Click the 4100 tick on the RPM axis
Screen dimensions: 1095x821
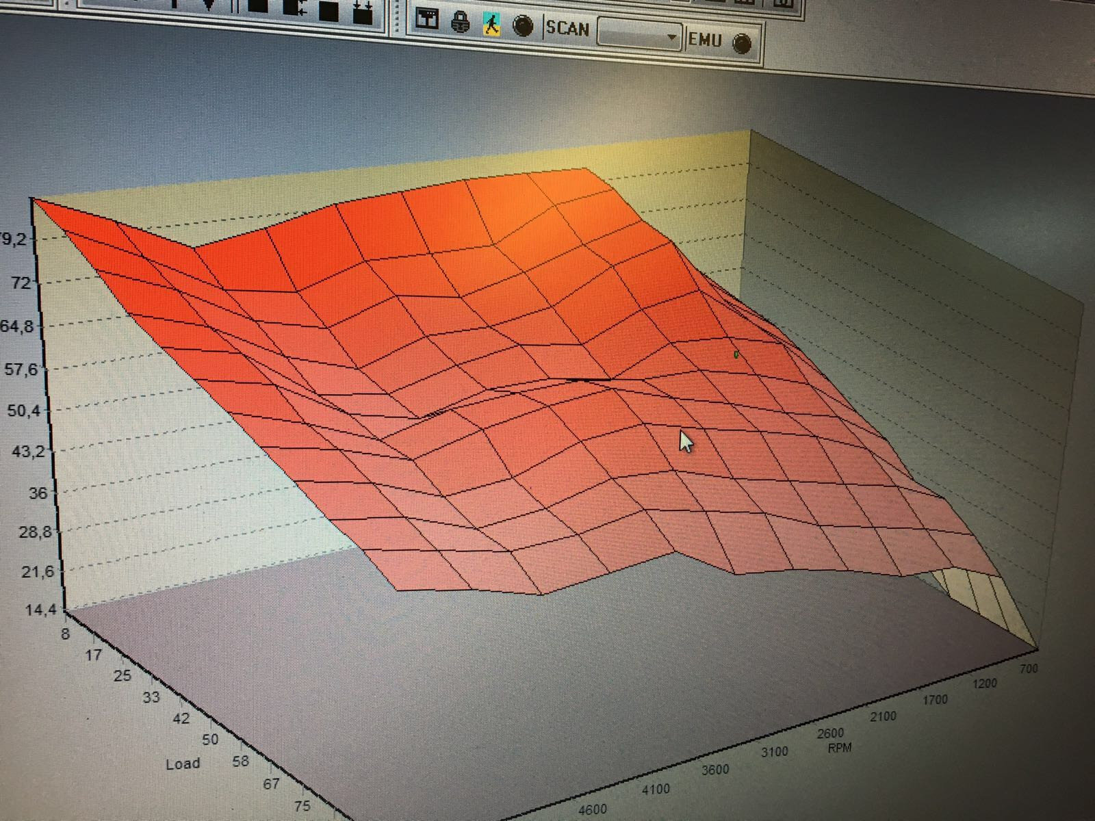coord(655,790)
